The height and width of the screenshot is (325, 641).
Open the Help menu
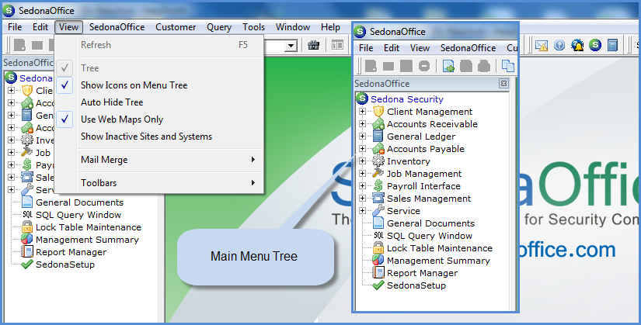(x=330, y=27)
